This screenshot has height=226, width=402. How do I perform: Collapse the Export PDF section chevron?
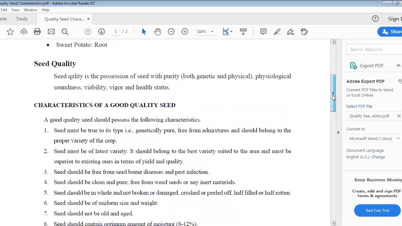399,66
